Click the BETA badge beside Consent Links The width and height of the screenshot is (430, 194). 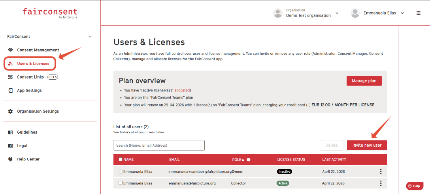click(x=53, y=77)
